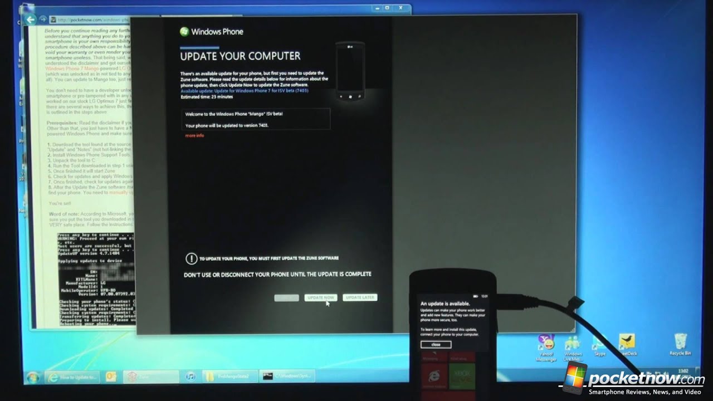Open the 'Available update' link for ISV beta
713x401 pixels.
tap(245, 90)
